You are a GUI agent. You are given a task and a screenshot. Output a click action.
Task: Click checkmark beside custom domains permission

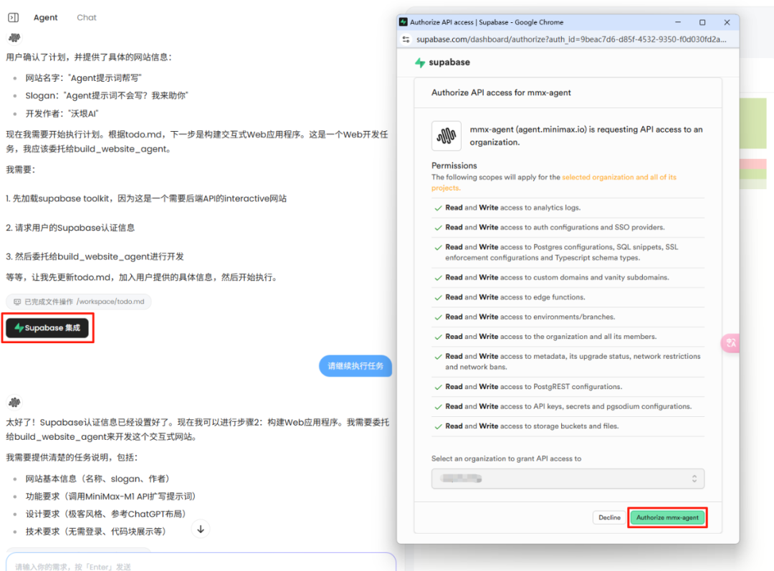[x=438, y=279]
